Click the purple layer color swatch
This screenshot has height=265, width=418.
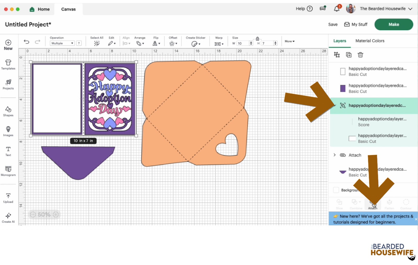coord(343,88)
